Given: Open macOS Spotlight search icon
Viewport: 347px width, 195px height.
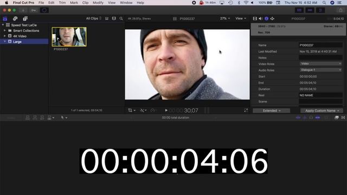Looking at the screenshot, I should (x=324, y=3).
